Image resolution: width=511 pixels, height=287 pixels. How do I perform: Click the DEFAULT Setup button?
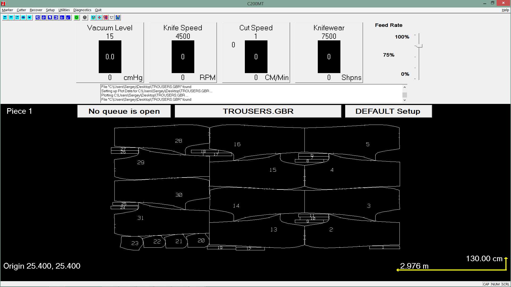coord(388,111)
